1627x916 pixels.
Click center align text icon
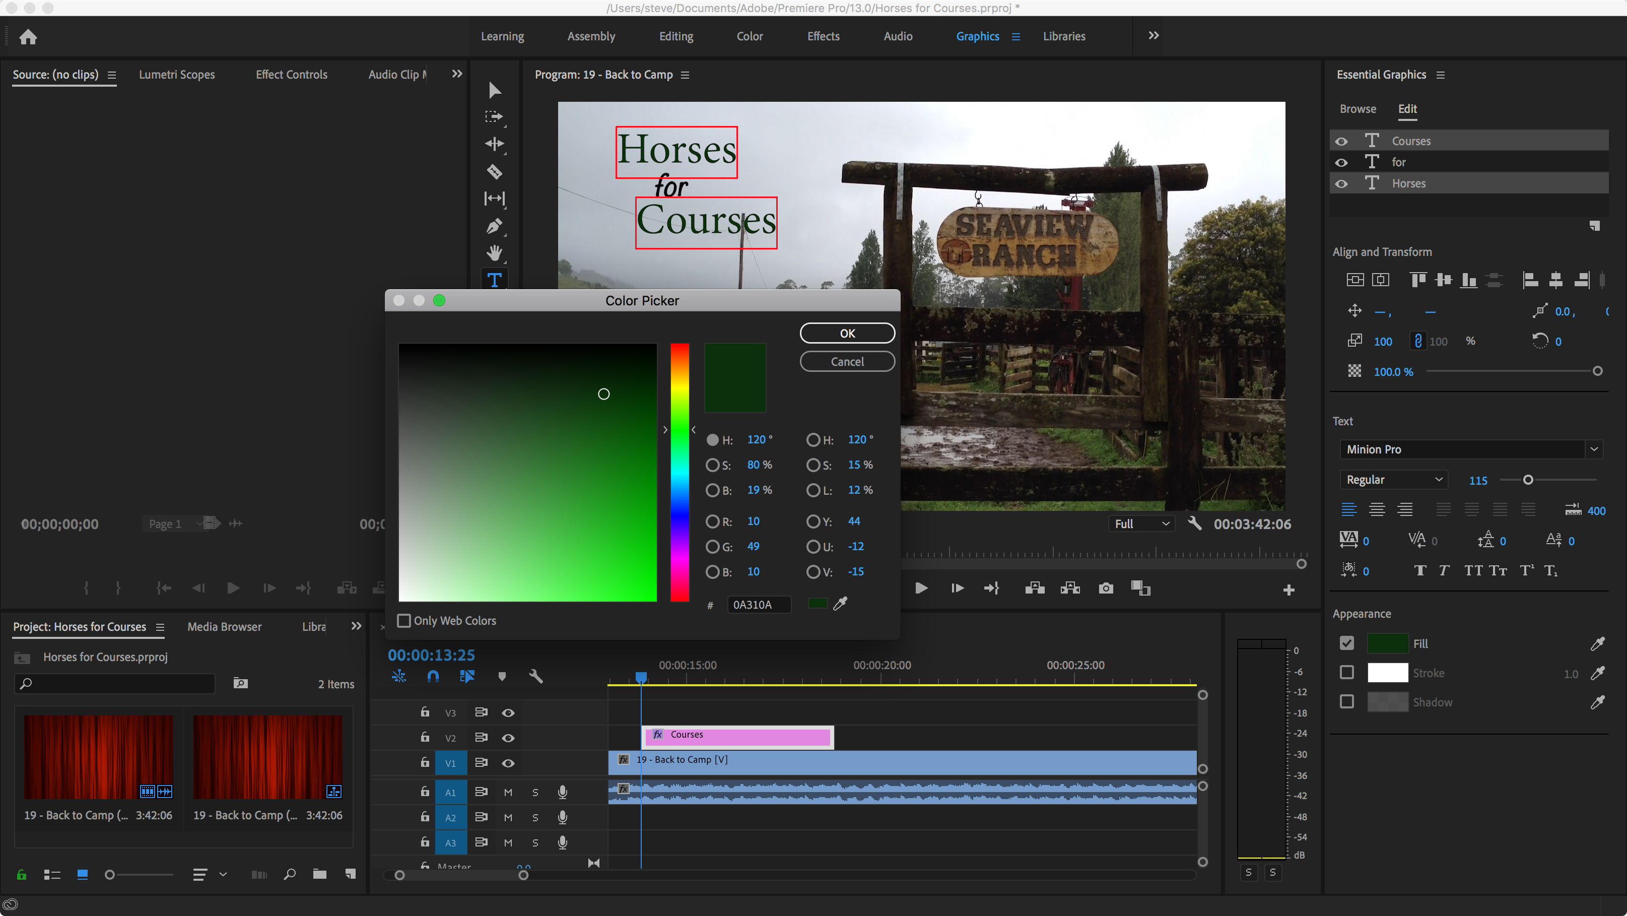pos(1377,510)
